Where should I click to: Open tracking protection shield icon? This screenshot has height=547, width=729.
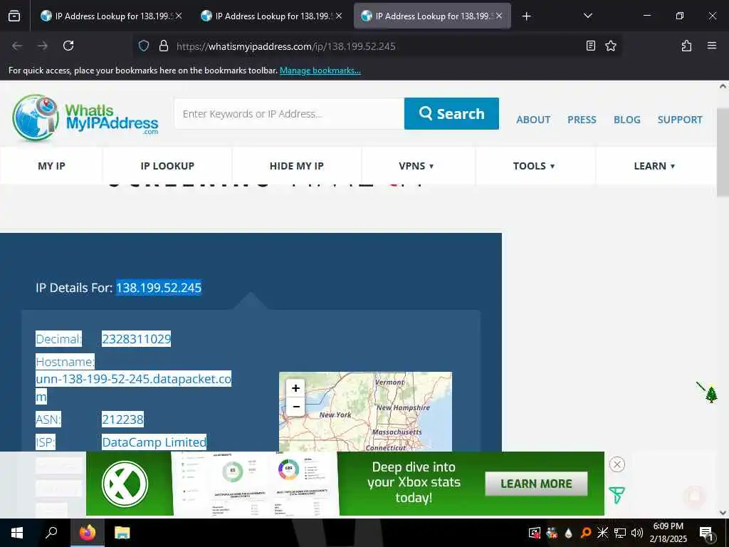point(144,46)
